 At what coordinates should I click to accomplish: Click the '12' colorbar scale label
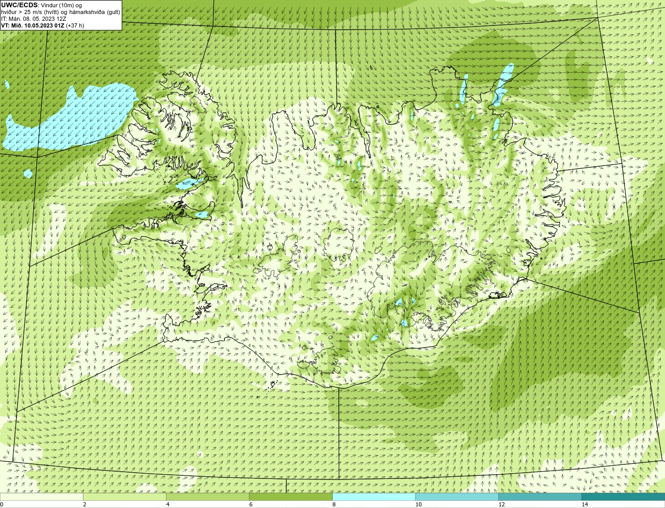[x=501, y=504]
